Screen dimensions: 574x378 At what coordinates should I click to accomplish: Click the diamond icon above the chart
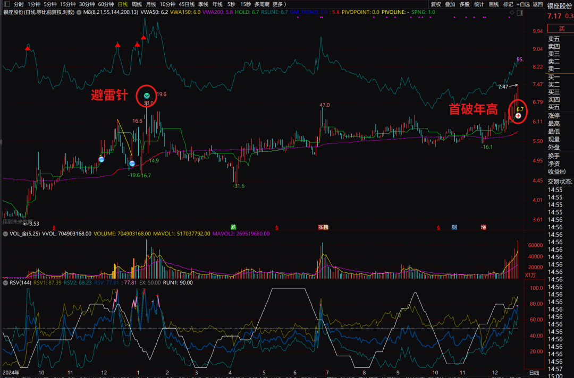(x=512, y=13)
